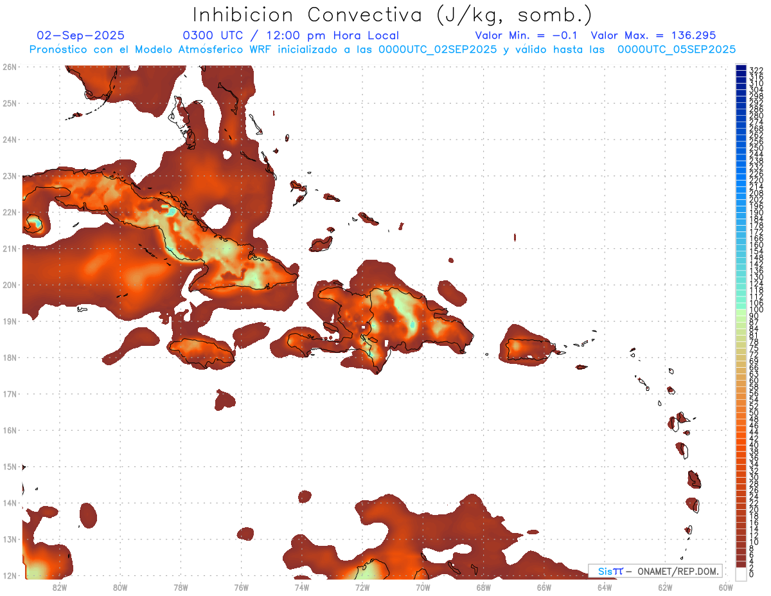This screenshot has height=596, width=771.
Task: Click the '16N' latitude label
Action: [9, 430]
